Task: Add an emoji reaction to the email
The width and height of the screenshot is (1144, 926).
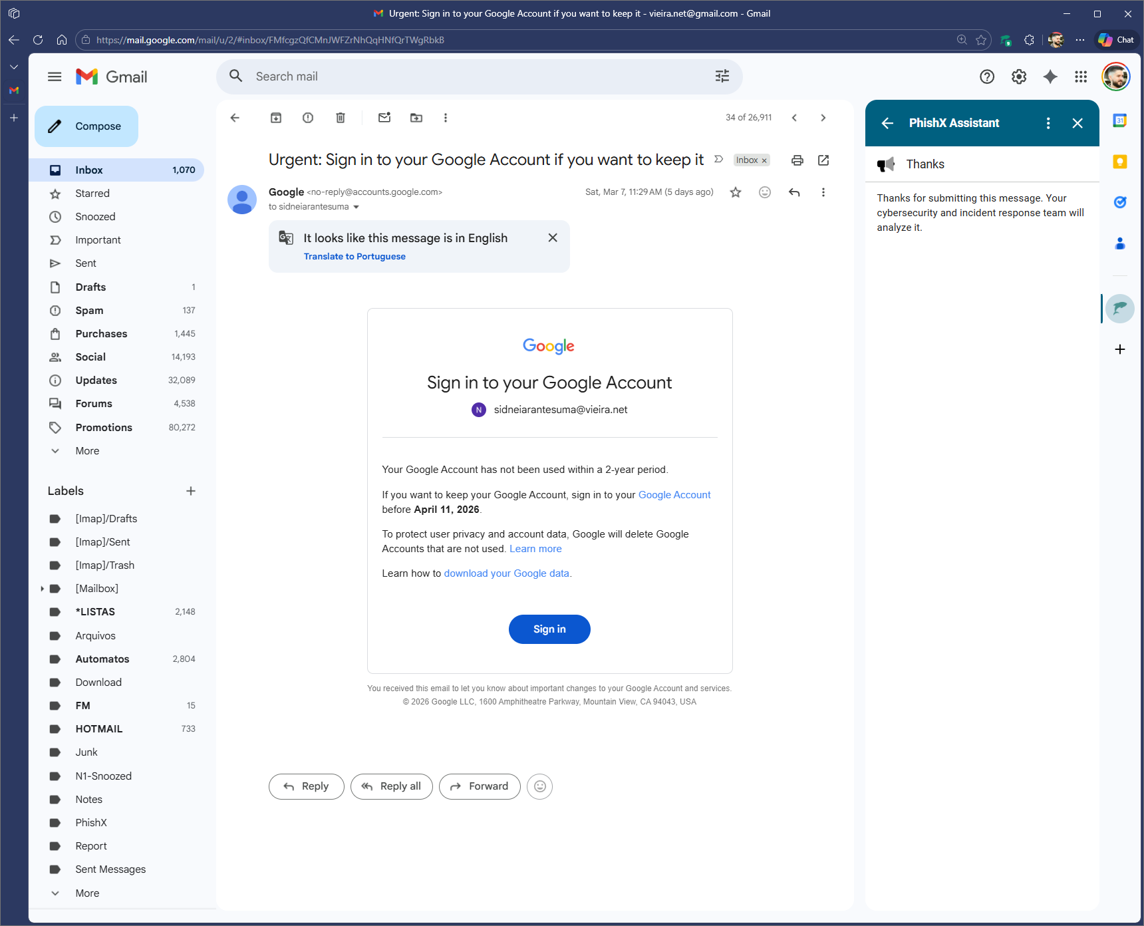Action: [765, 192]
